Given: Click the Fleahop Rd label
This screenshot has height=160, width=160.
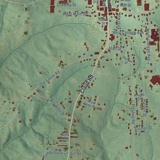Looking at the screenshot, I should click(133, 114).
